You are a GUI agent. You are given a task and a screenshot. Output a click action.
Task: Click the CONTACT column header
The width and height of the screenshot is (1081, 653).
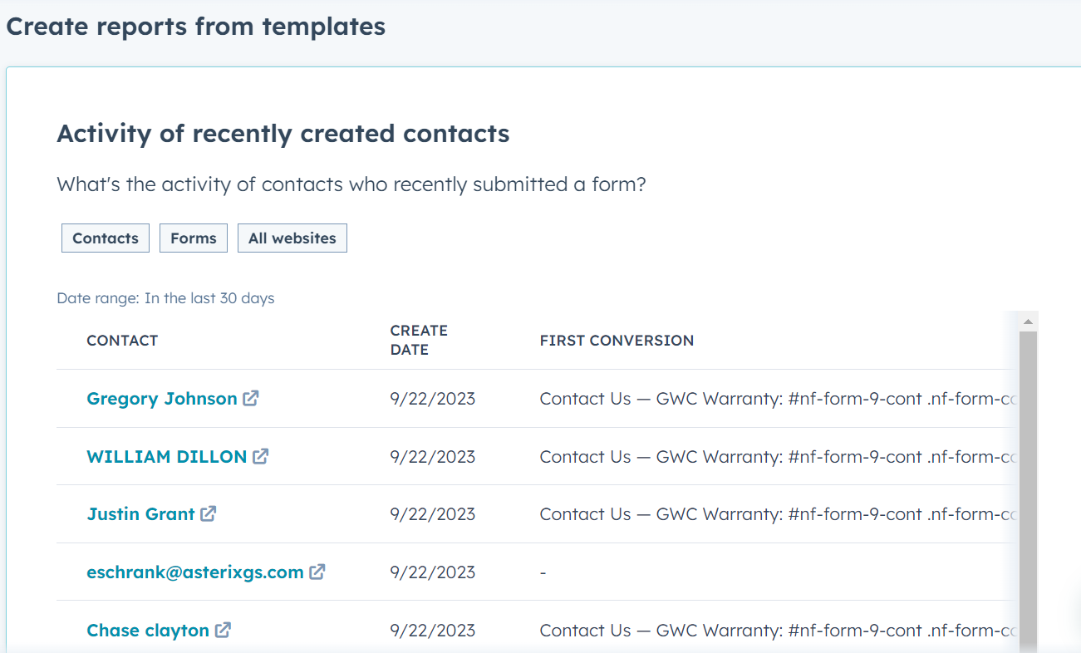click(x=122, y=341)
